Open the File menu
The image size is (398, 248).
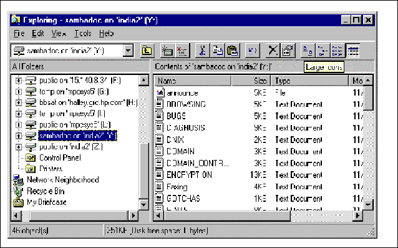(x=19, y=33)
